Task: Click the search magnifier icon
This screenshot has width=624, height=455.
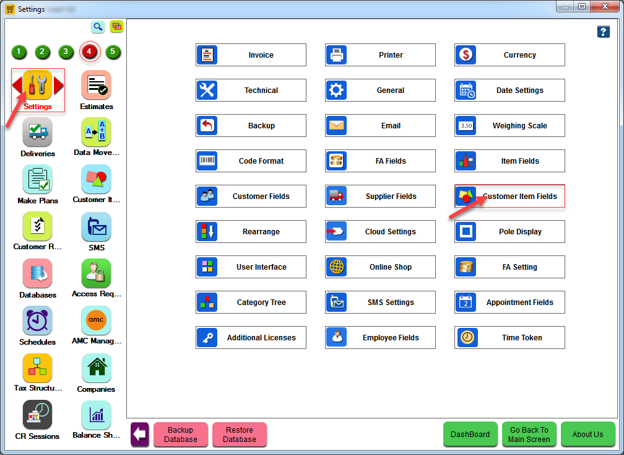Action: (x=98, y=27)
